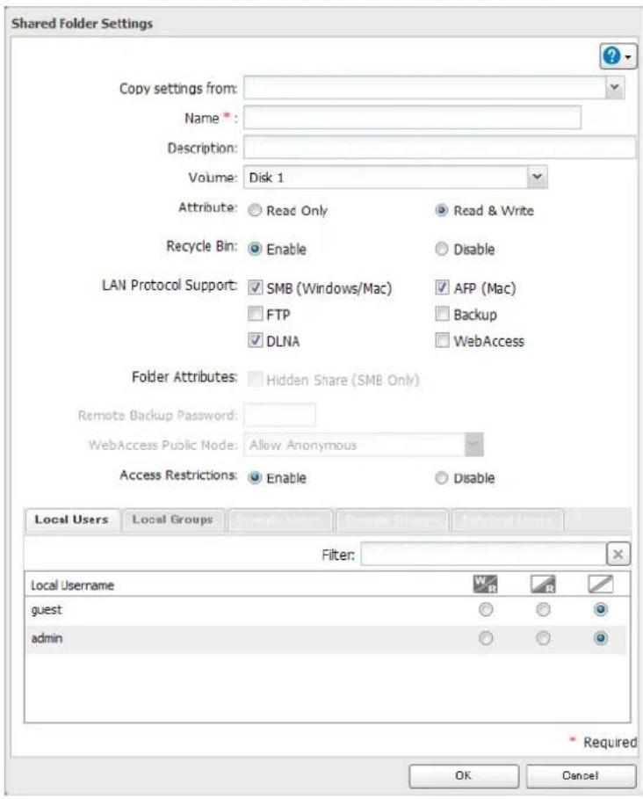Check the Backup protocol checkbox

pyautogui.click(x=442, y=314)
